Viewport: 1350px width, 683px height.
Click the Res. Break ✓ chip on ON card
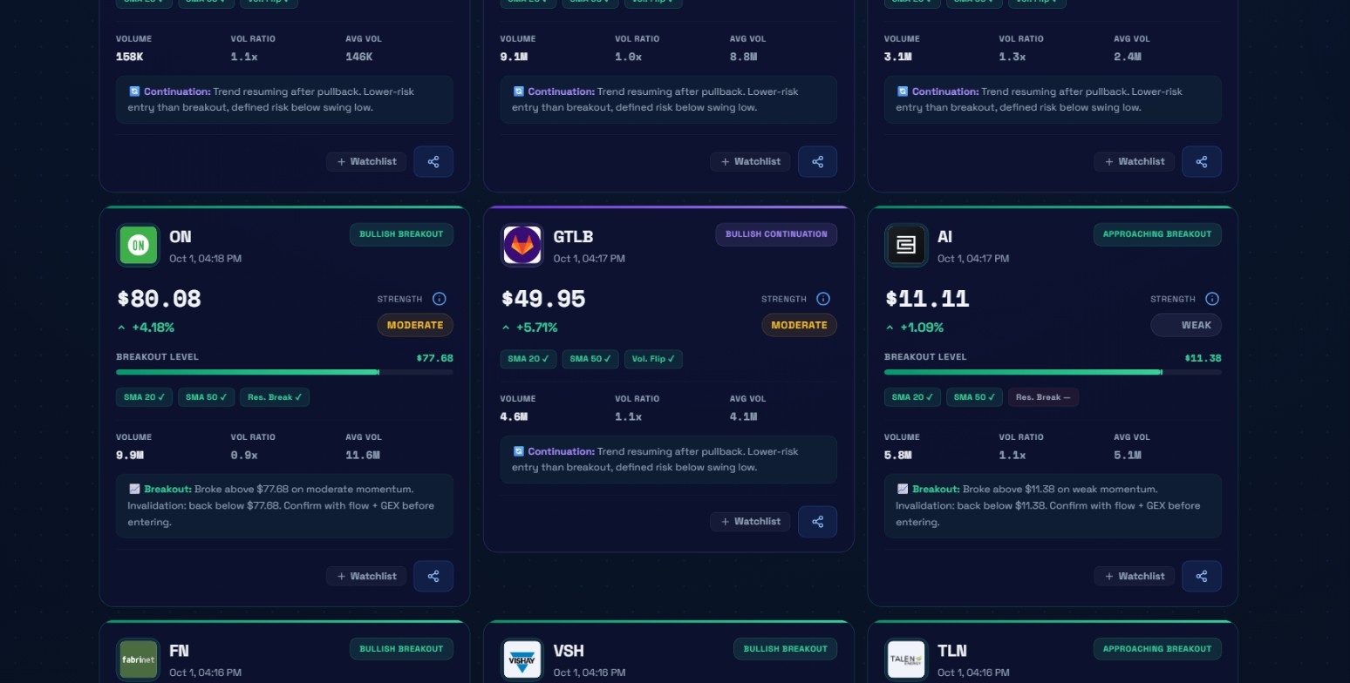click(x=275, y=397)
